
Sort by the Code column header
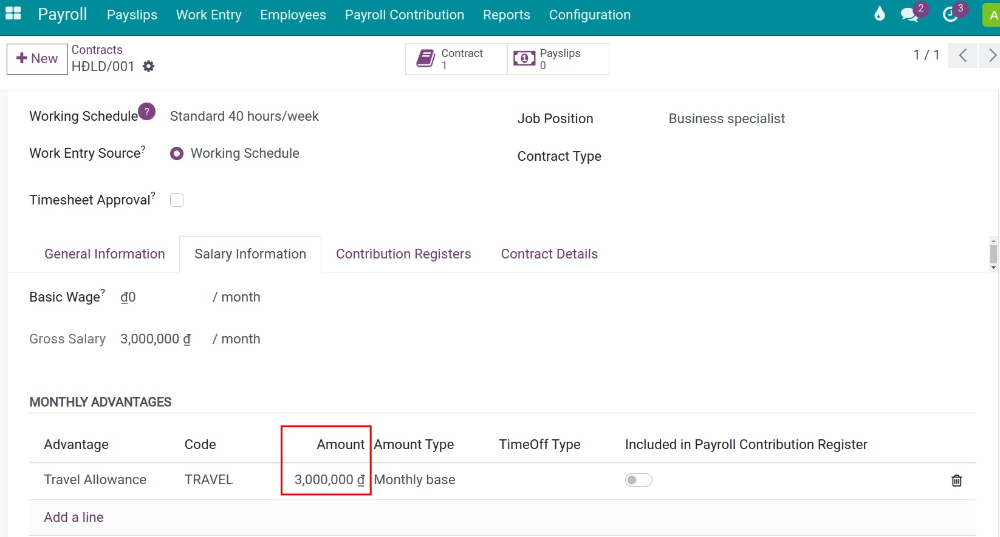[x=200, y=444]
